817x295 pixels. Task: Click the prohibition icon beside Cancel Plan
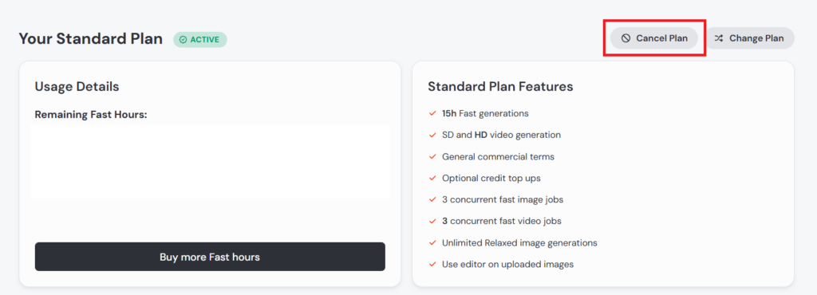point(626,38)
